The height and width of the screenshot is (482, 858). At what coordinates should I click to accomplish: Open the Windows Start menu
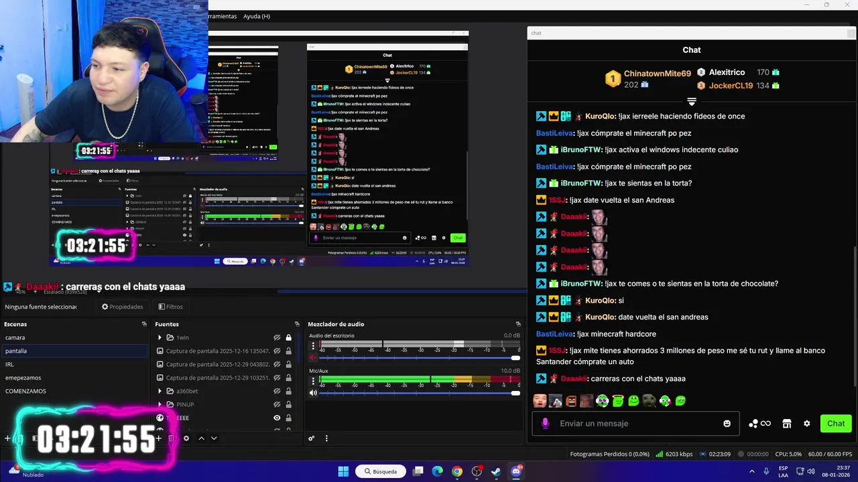343,471
